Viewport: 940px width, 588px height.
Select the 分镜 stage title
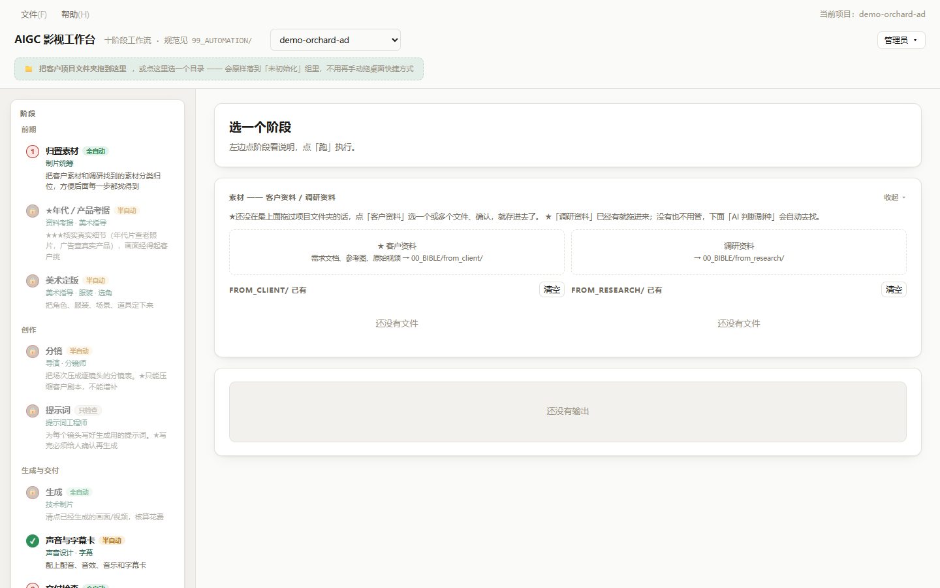point(54,351)
